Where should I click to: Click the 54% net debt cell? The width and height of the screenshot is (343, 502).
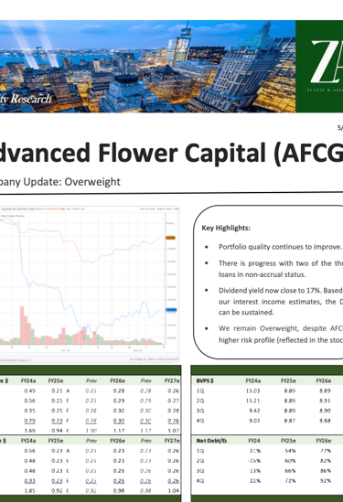tap(290, 451)
